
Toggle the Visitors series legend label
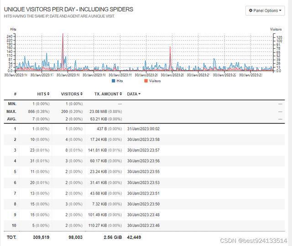(155, 81)
